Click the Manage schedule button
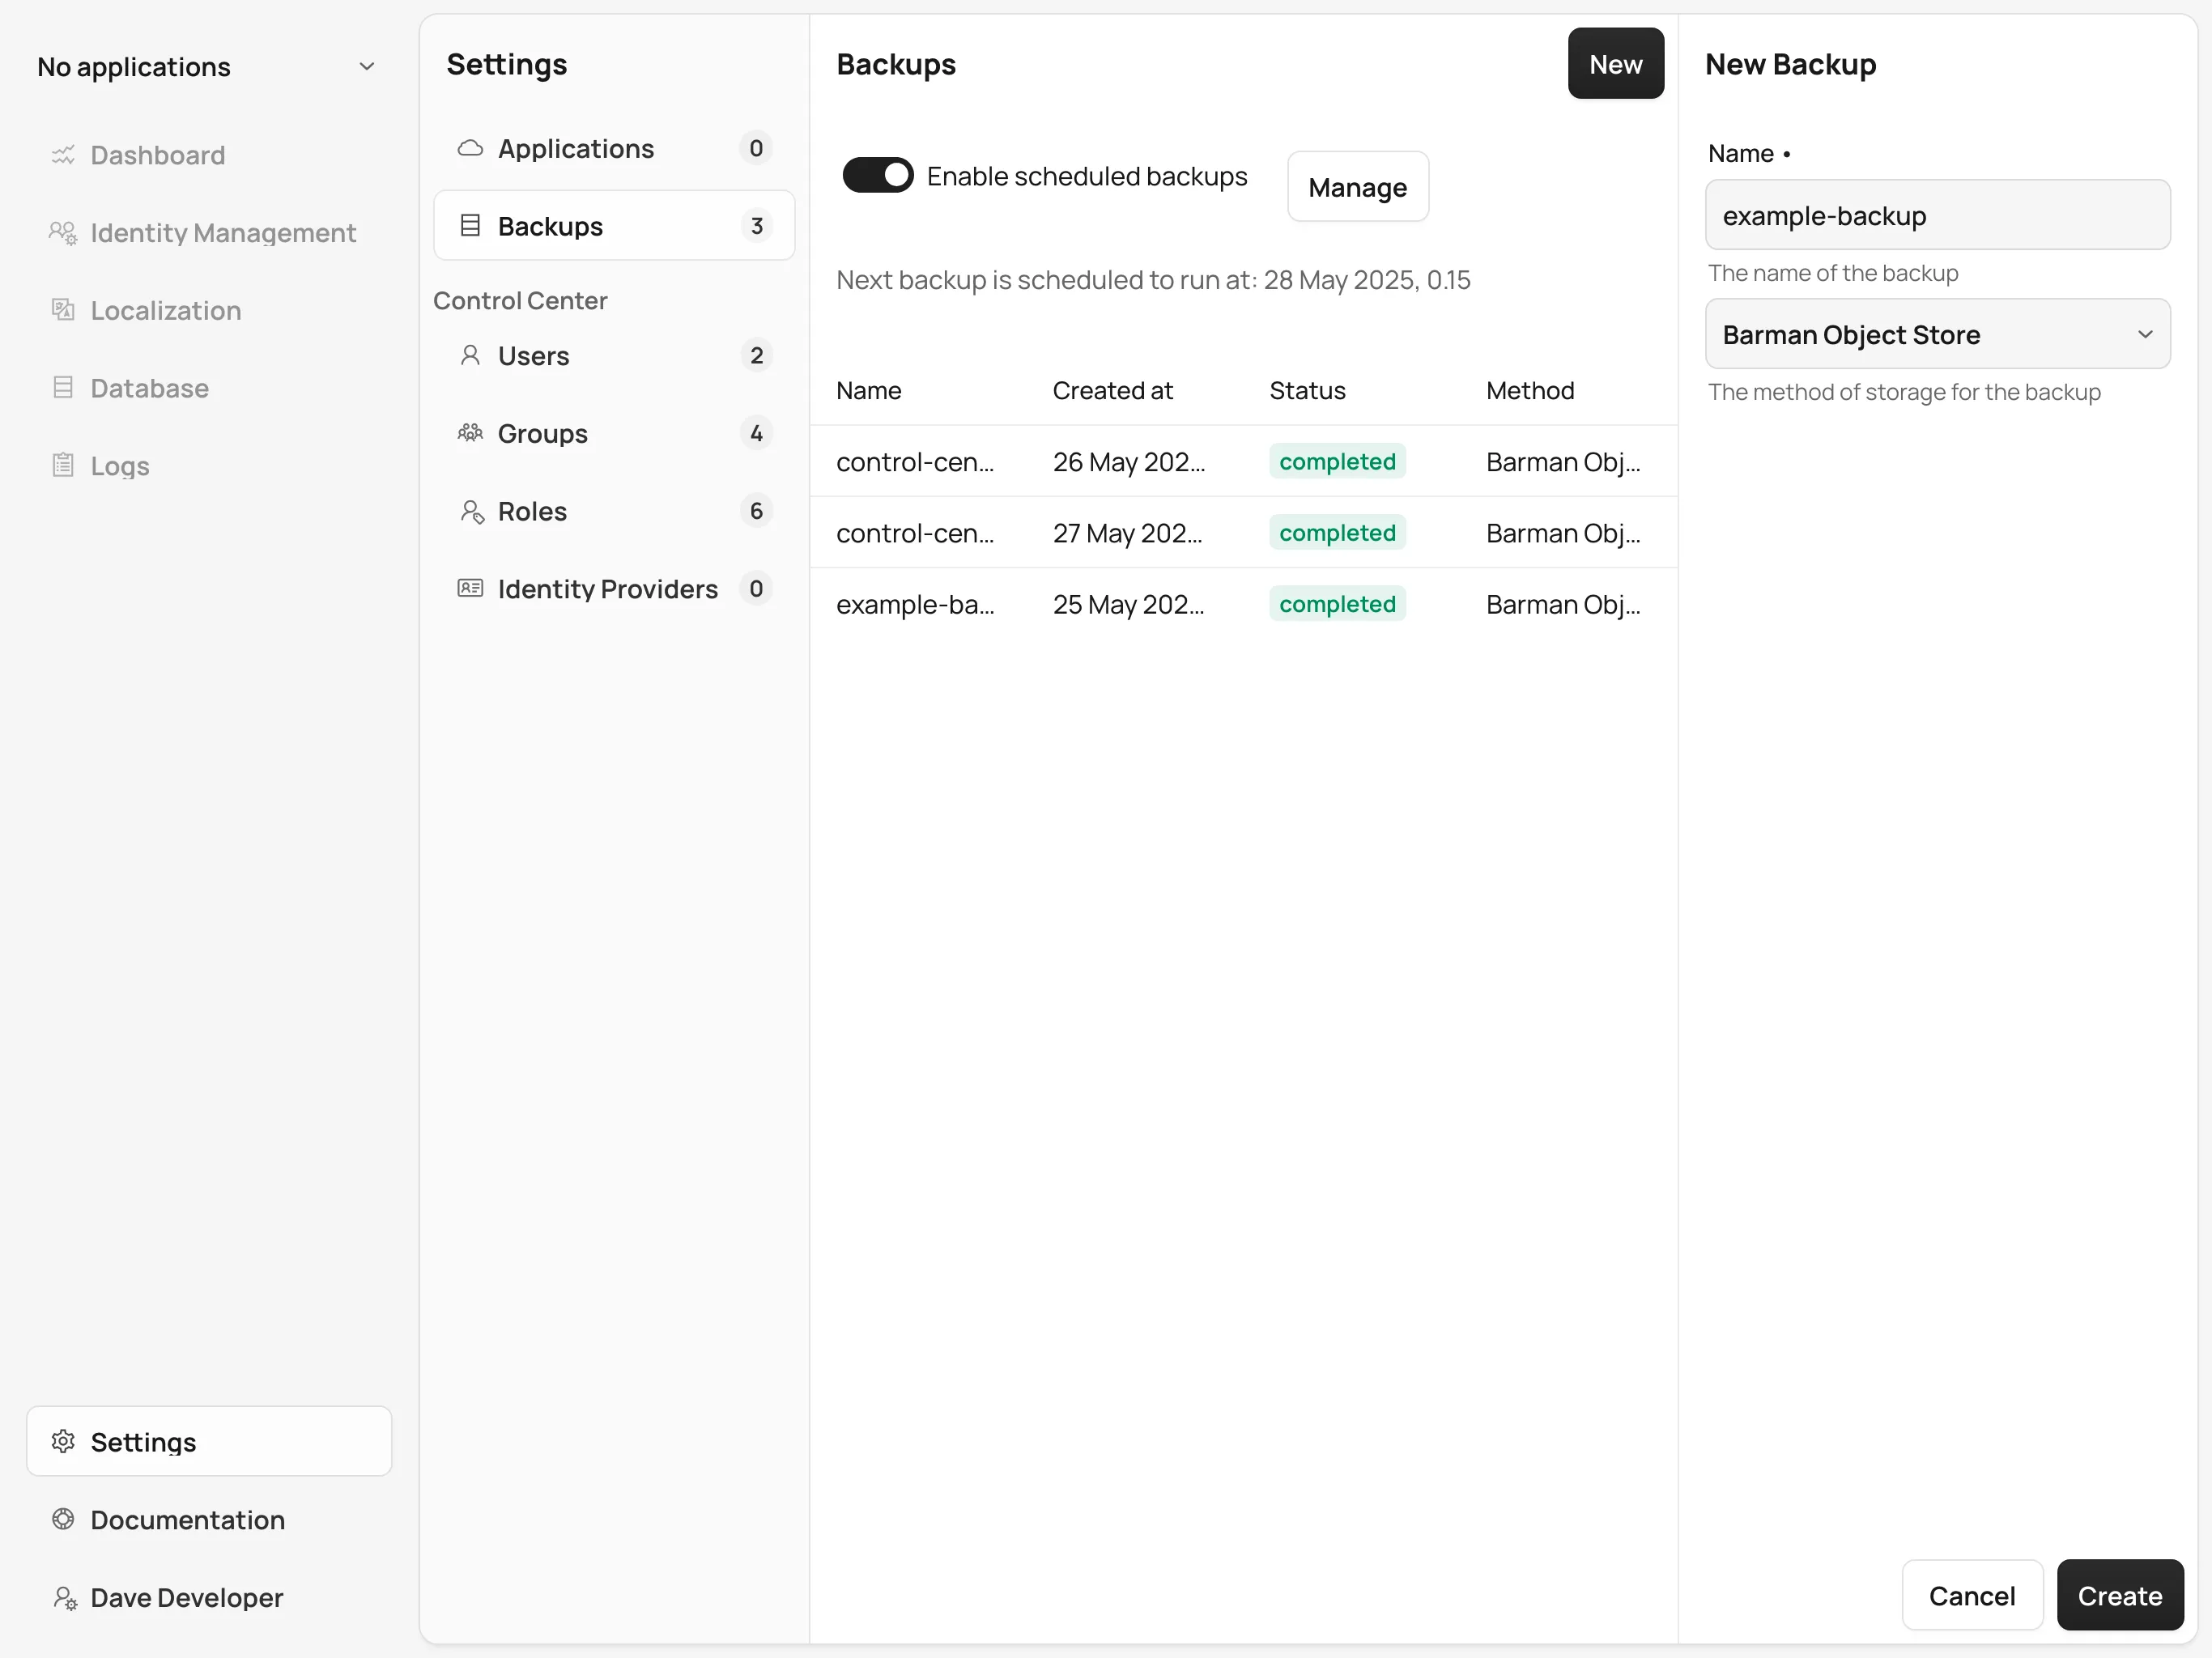The height and width of the screenshot is (1658, 2212). click(1357, 187)
